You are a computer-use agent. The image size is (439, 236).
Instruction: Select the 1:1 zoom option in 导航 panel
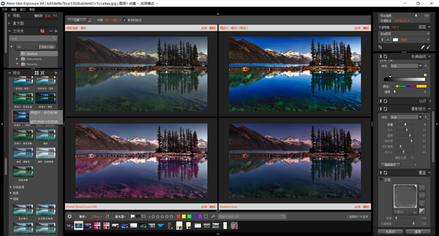coord(55,16)
